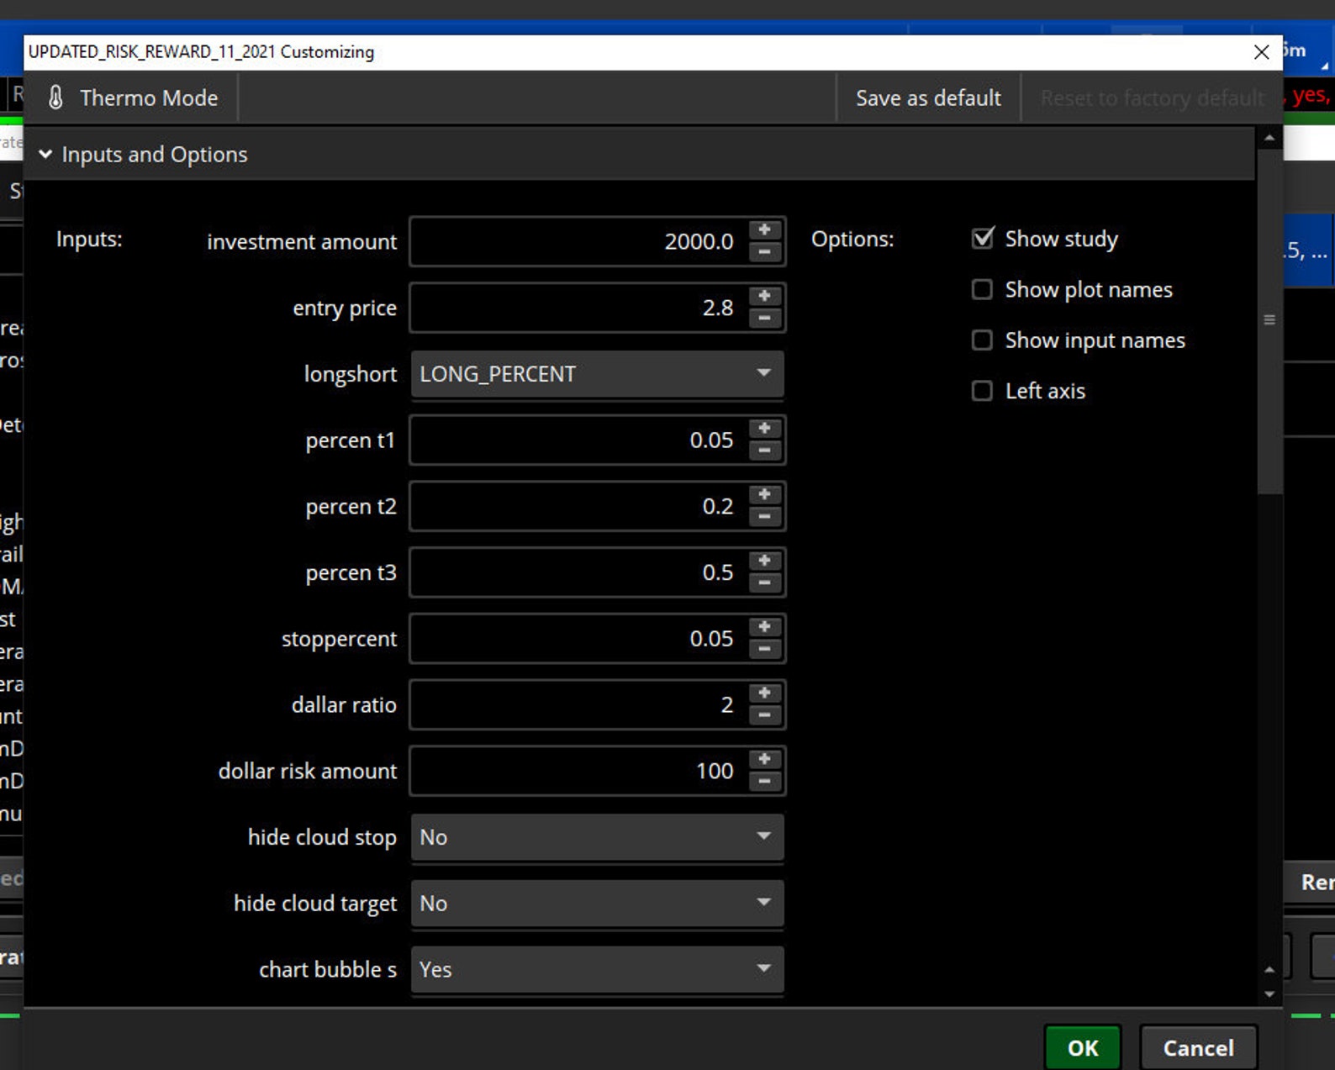Confirm settings with the OK button
This screenshot has width=1335, height=1070.
tap(1083, 1048)
